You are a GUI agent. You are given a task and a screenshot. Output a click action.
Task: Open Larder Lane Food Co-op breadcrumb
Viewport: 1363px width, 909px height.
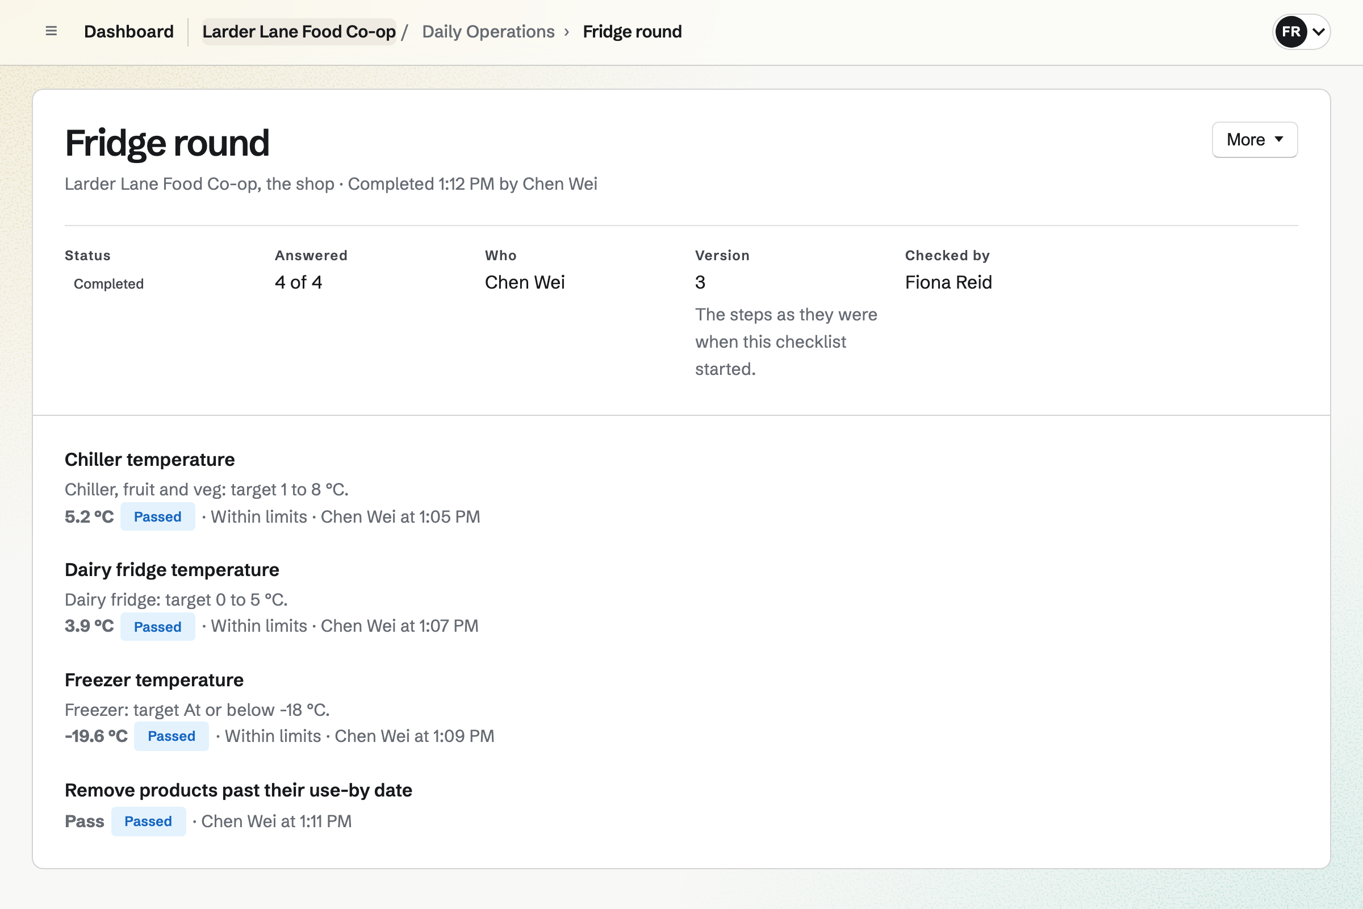point(299,31)
